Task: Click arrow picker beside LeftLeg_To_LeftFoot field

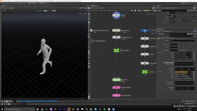Action: [194, 55]
